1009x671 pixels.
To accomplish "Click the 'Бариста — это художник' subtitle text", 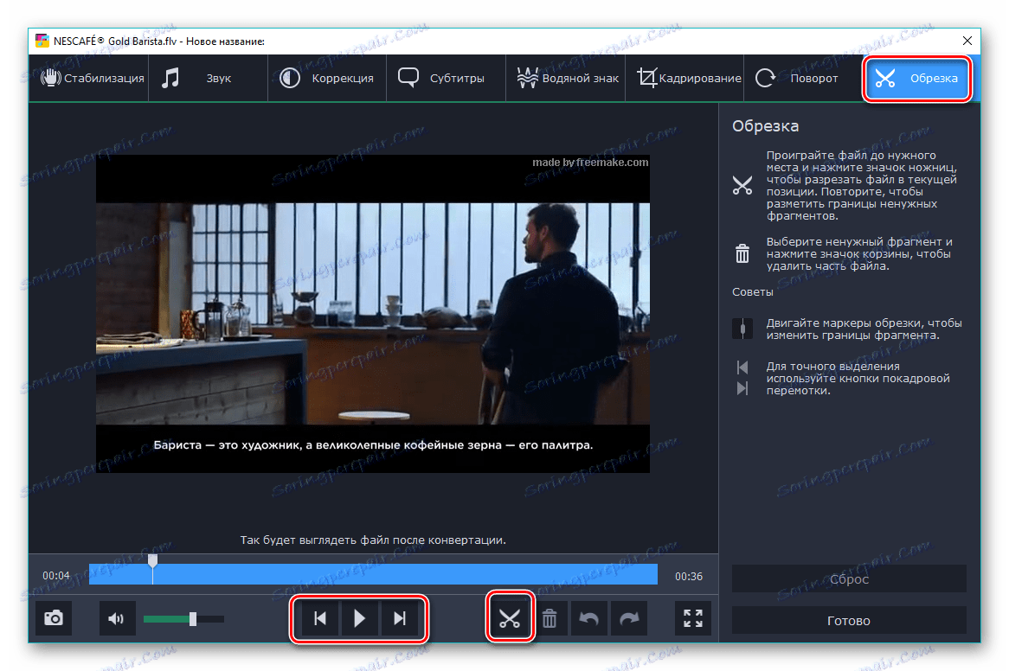I will coord(373,444).
